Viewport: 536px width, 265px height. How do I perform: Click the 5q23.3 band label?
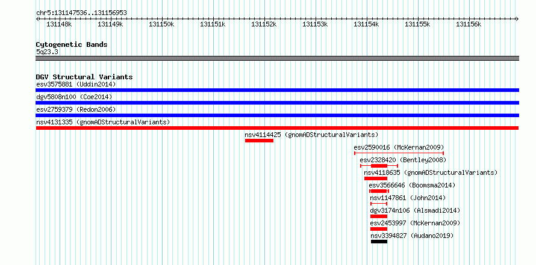pos(47,52)
